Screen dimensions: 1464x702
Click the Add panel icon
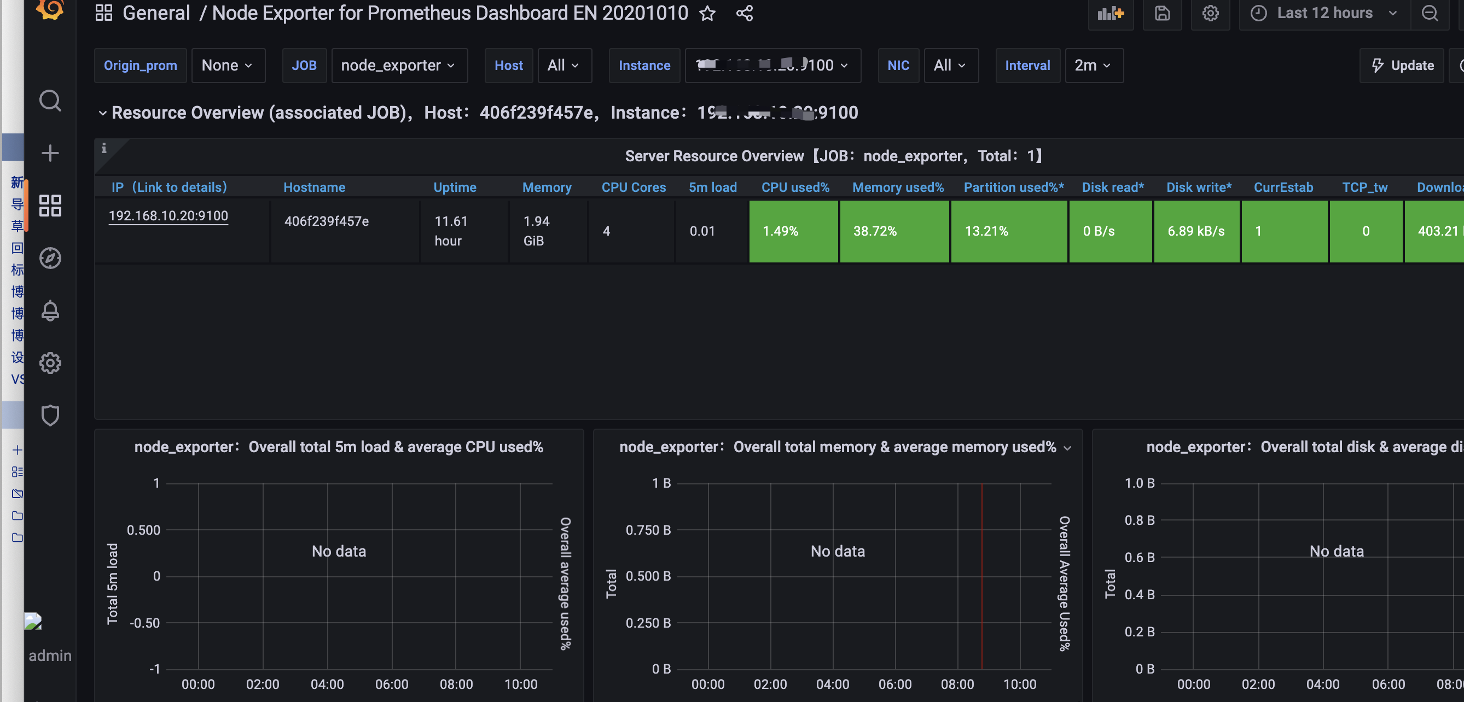pyautogui.click(x=1110, y=13)
